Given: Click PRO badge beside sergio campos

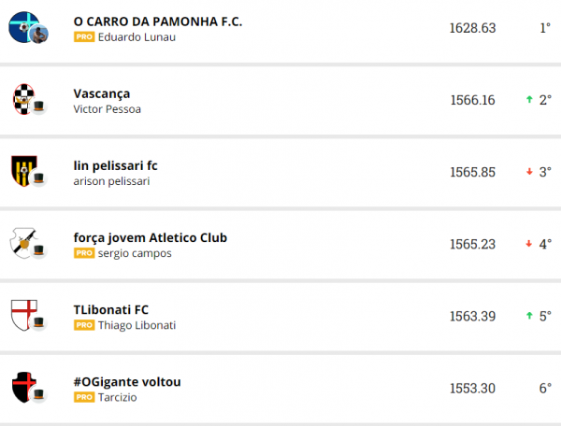Looking at the screenshot, I should [x=83, y=253].
